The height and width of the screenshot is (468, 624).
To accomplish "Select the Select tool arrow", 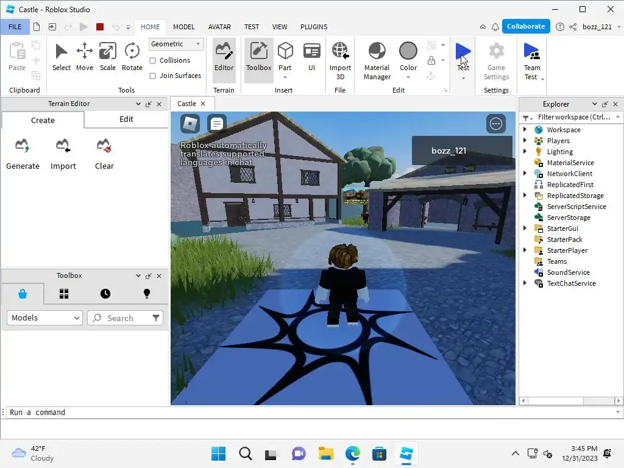I will (x=62, y=57).
